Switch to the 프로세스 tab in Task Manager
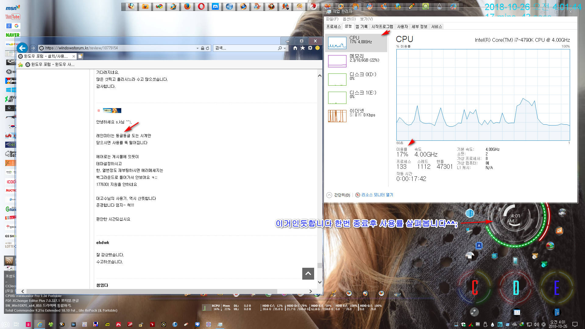Image resolution: width=585 pixels, height=329 pixels. pyautogui.click(x=334, y=27)
